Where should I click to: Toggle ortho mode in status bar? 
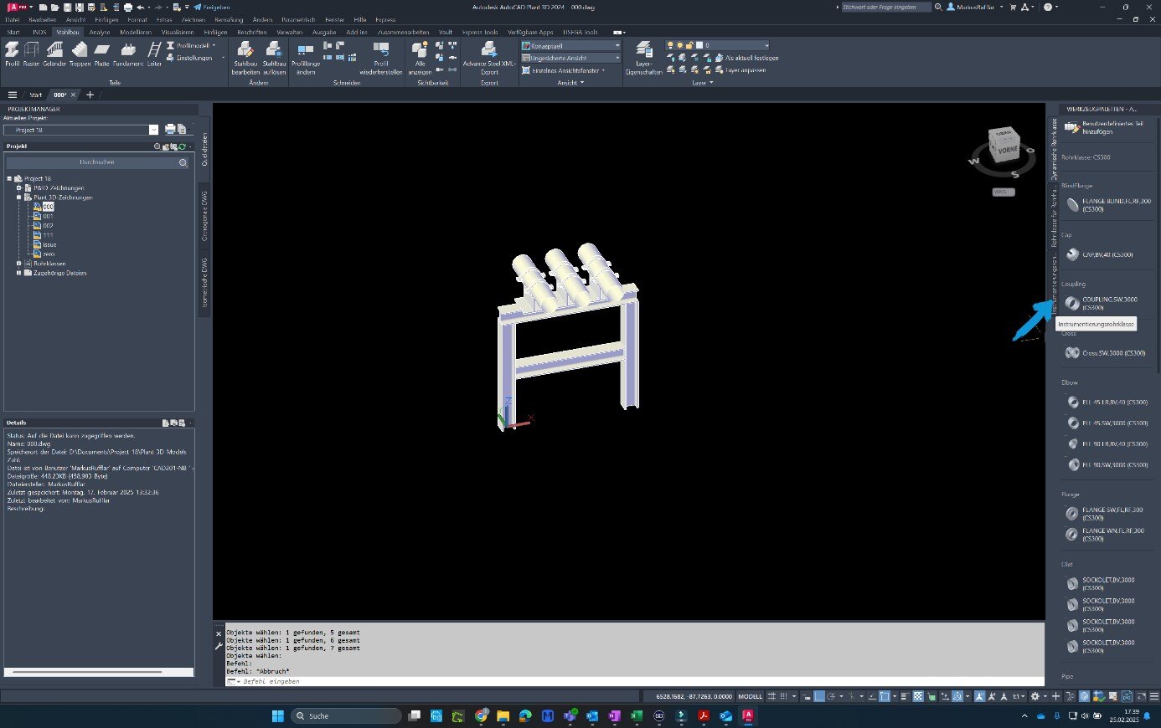(818, 696)
